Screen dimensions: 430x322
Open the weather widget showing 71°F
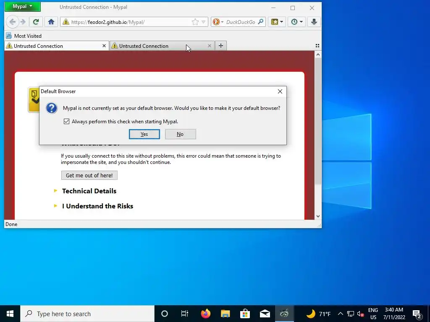tap(318, 314)
